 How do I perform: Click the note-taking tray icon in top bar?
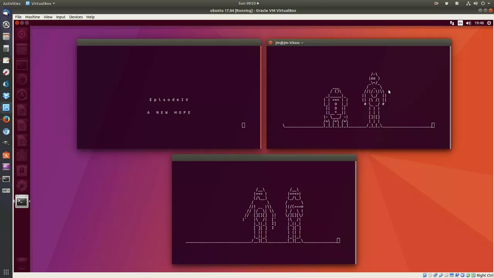(457, 3)
